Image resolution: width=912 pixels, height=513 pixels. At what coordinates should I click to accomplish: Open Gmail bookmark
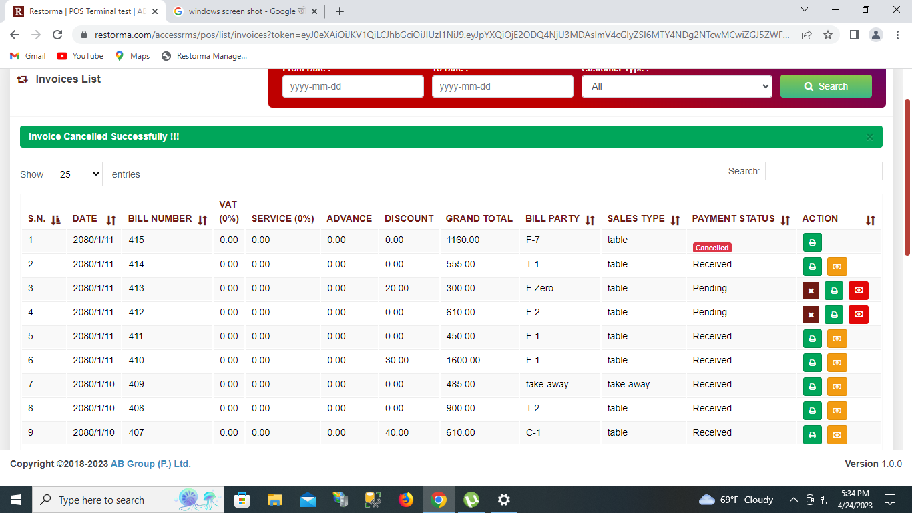pyautogui.click(x=28, y=56)
